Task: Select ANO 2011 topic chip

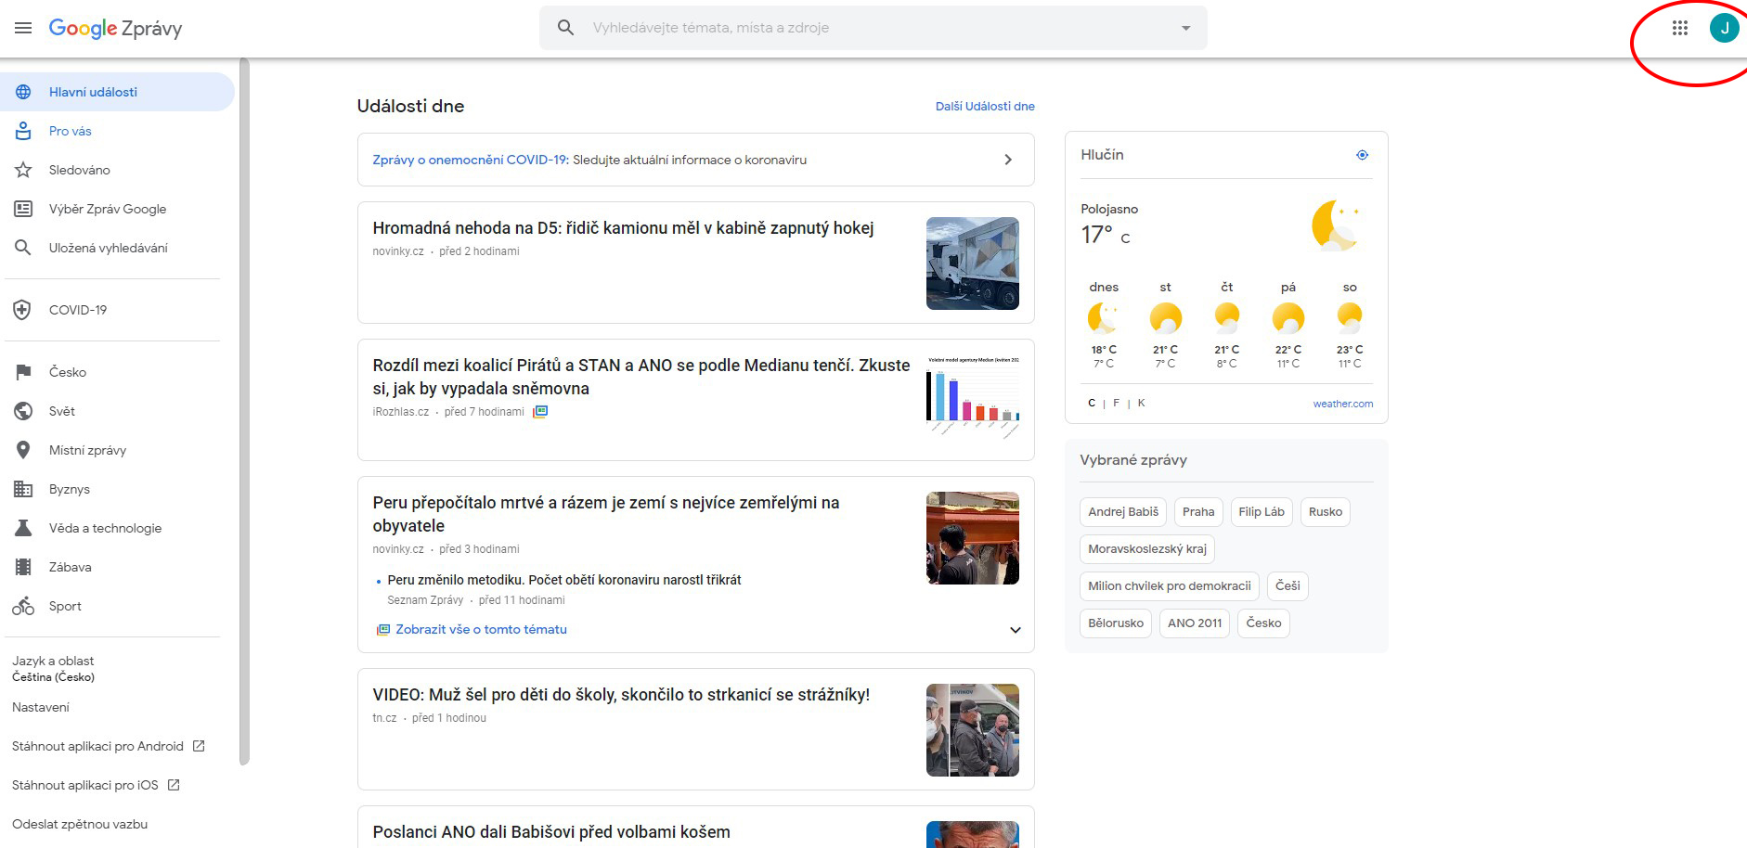Action: tap(1195, 623)
